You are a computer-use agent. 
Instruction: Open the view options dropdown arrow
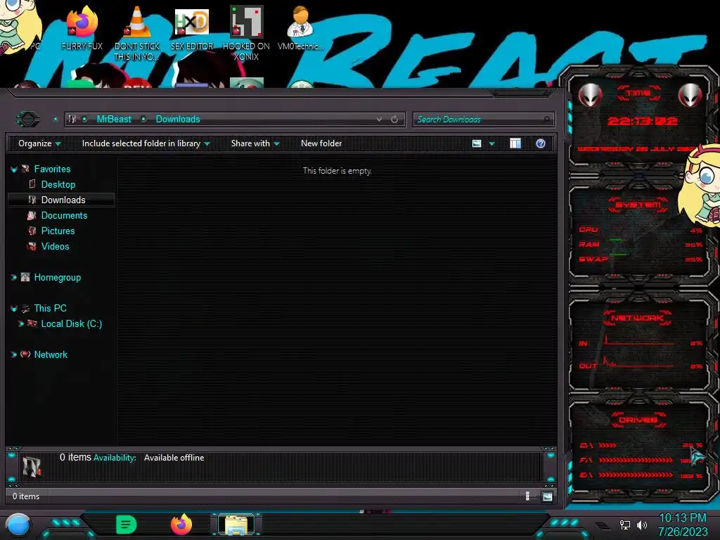click(491, 143)
